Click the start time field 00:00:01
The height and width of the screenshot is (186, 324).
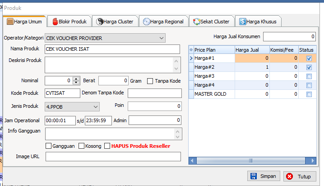tap(60, 120)
